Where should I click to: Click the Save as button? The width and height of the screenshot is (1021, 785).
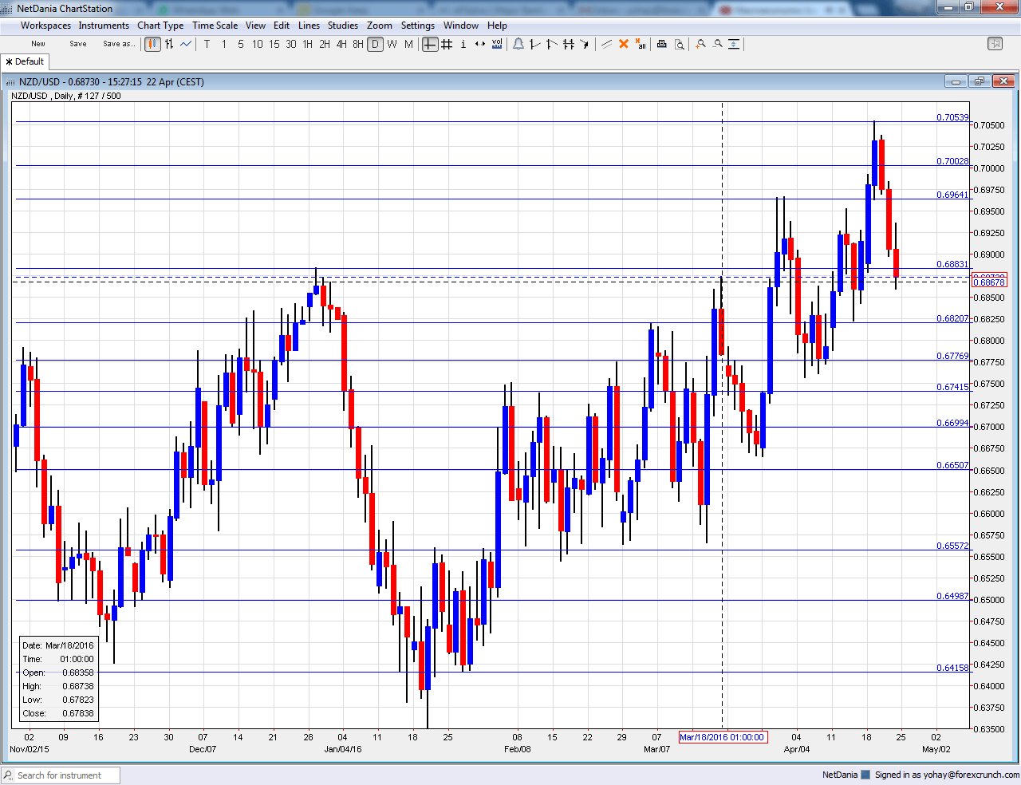119,44
